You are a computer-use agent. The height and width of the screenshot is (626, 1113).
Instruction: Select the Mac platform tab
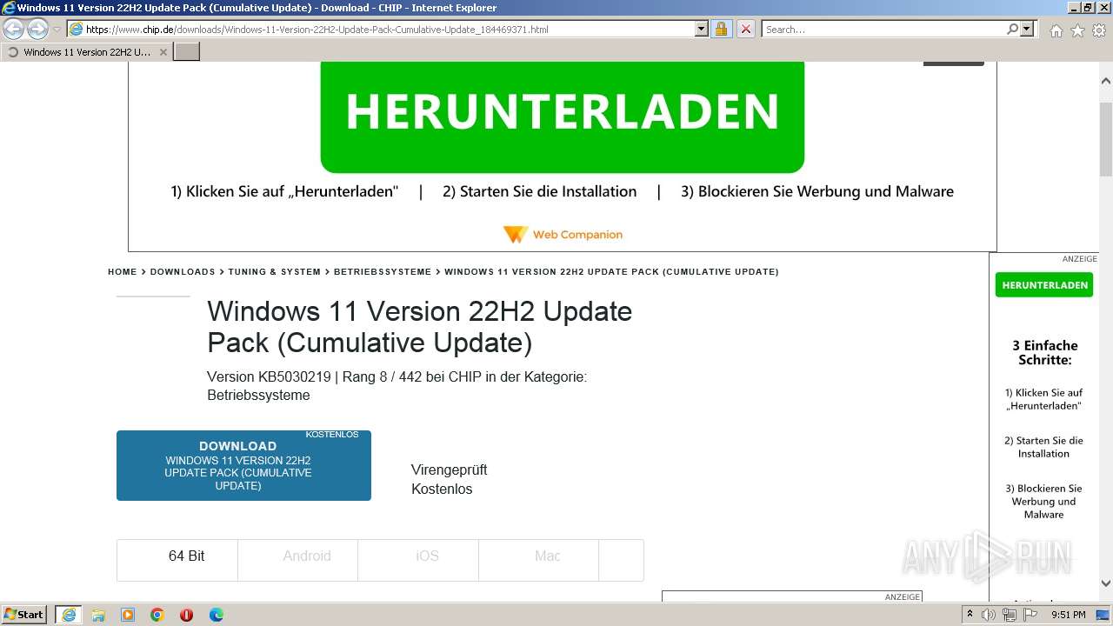[538, 560]
